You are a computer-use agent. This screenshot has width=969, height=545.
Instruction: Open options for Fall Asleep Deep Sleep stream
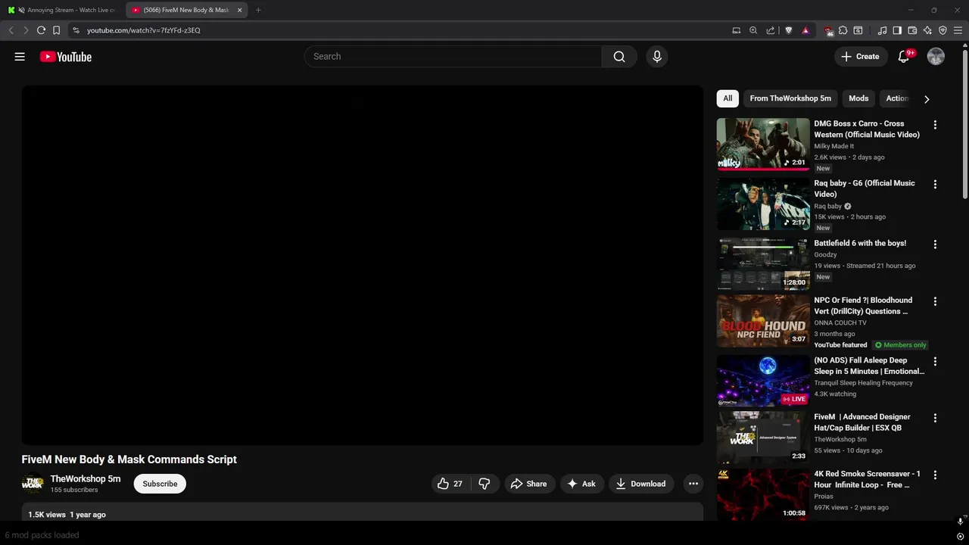click(x=935, y=362)
